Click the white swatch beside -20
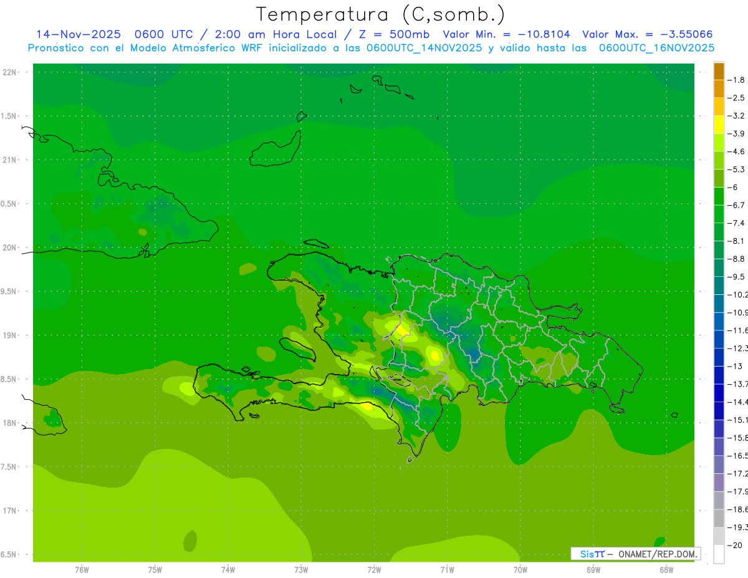This screenshot has width=748, height=578. pyautogui.click(x=719, y=554)
